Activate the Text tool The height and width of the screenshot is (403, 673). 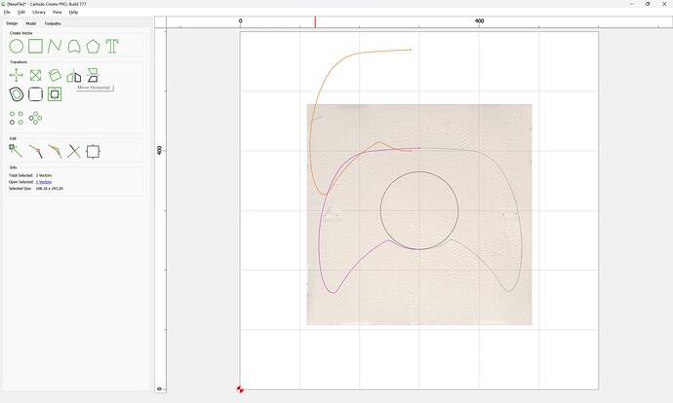[x=112, y=46]
